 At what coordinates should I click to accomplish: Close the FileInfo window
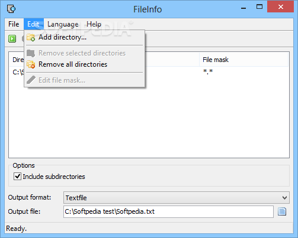pyautogui.click(x=281, y=7)
